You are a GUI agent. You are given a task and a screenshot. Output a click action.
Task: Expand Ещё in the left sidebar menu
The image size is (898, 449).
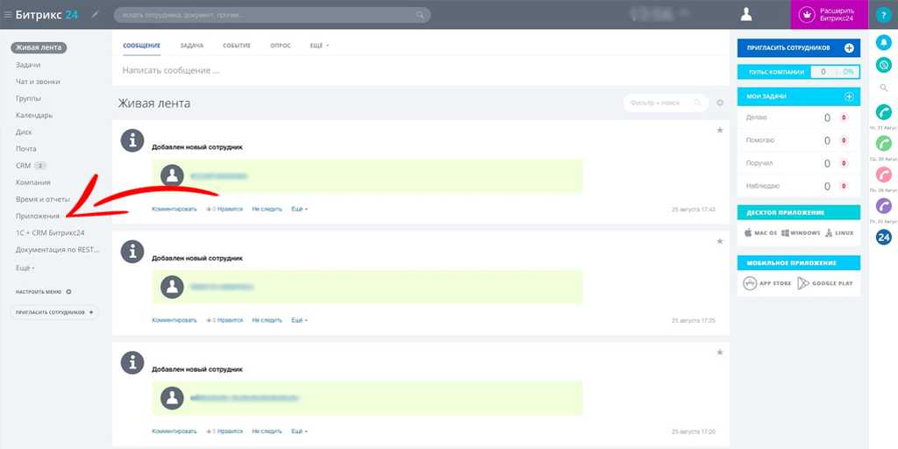pyautogui.click(x=25, y=267)
